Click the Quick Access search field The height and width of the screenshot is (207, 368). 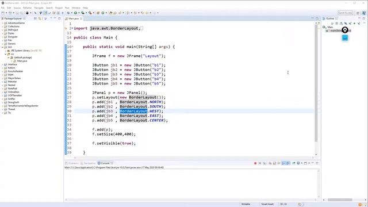coord(345,13)
